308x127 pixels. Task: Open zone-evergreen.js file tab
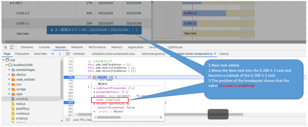(x=153, y=54)
